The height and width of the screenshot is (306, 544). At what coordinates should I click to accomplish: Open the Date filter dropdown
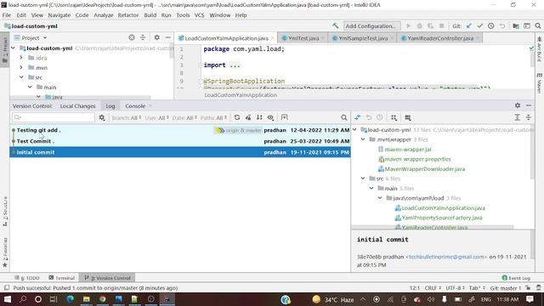coord(184,118)
